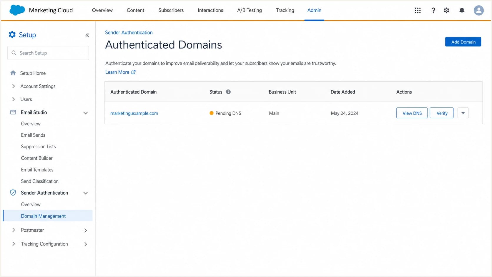Open Content Builder in sidebar
492x277 pixels.
click(37, 158)
